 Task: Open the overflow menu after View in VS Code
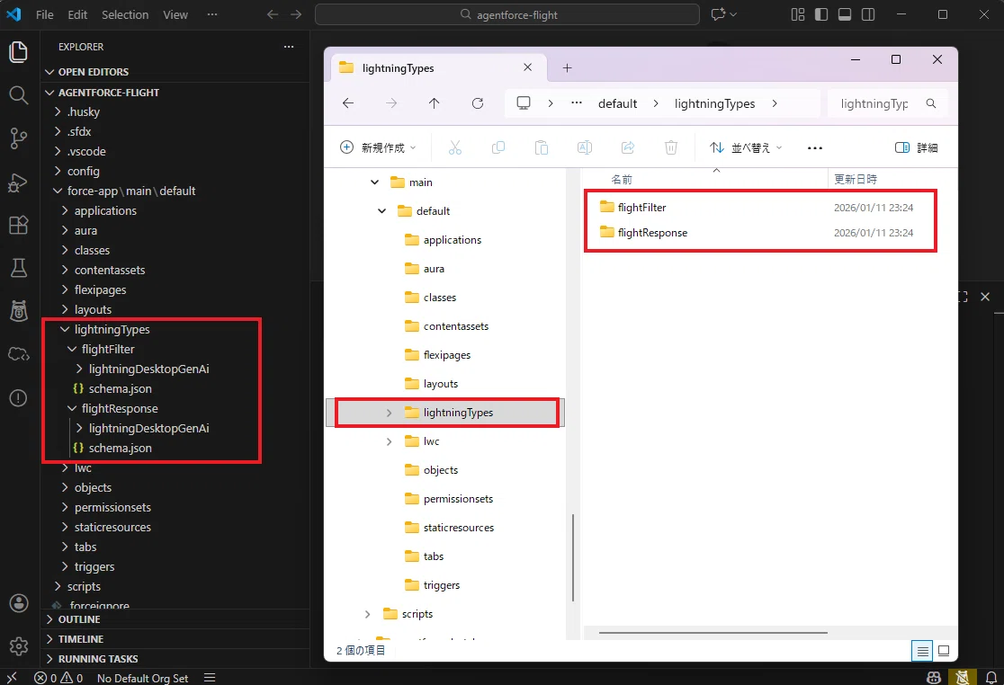click(x=212, y=14)
